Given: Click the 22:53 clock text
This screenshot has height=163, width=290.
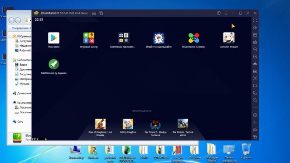Looking at the screenshot, I should point(39,19).
